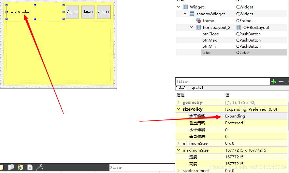Click the Widget layout icon in object tree
The image size is (289, 173).
pos(185,7)
